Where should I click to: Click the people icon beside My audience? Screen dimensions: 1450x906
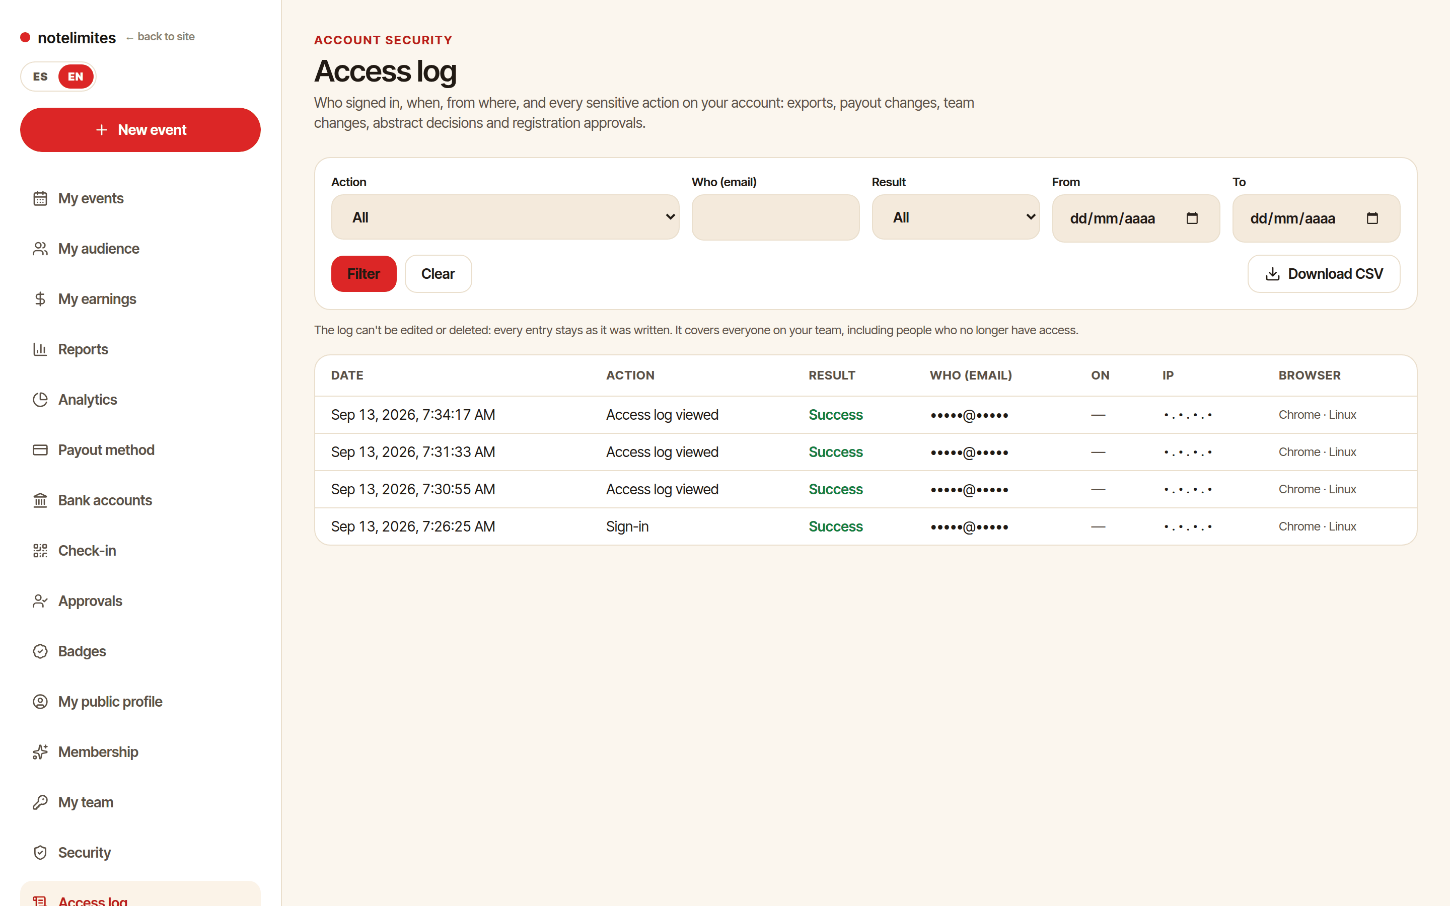click(x=40, y=249)
